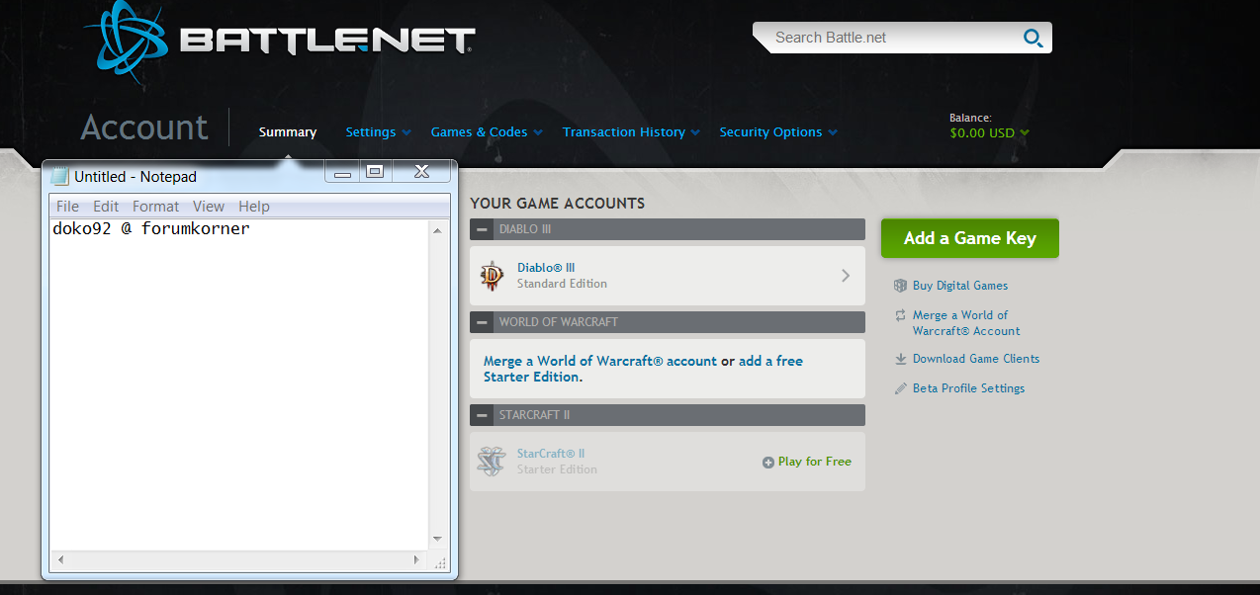Open the Beta Profile Settings link
This screenshot has width=1260, height=595.
(968, 388)
